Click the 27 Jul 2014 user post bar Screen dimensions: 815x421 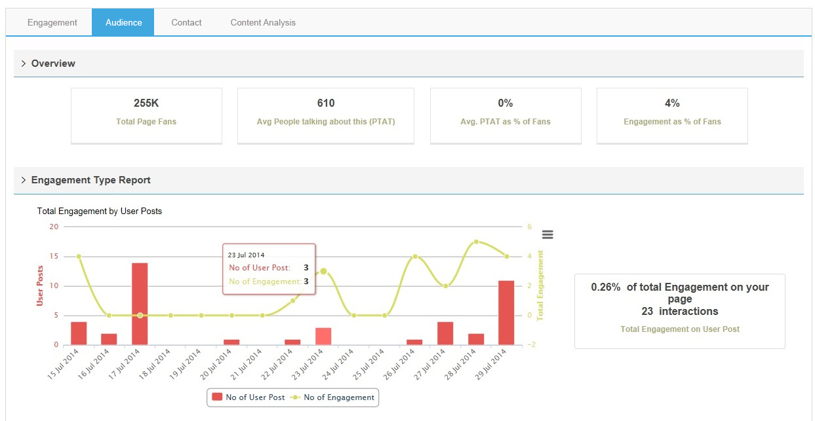tap(445, 333)
